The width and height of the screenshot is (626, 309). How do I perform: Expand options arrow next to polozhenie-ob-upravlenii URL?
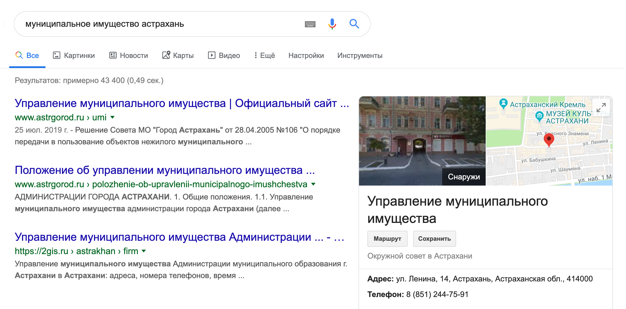313,184
